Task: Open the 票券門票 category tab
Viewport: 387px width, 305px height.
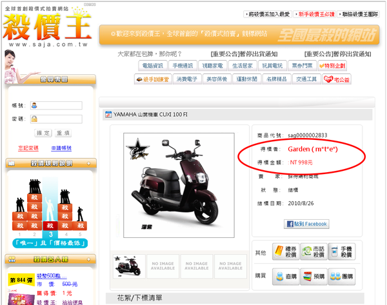Action: (302, 66)
